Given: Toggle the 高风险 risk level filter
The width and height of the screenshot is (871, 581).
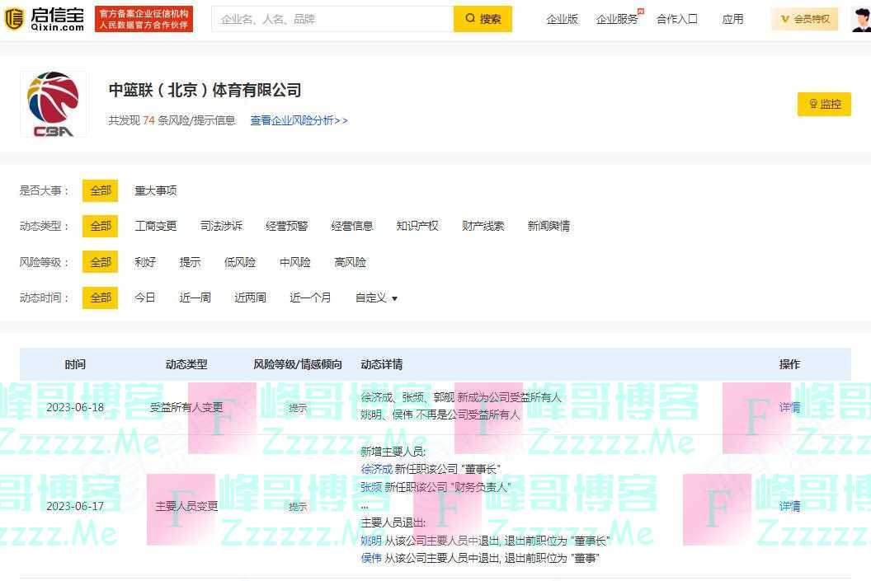Looking at the screenshot, I should pos(350,262).
